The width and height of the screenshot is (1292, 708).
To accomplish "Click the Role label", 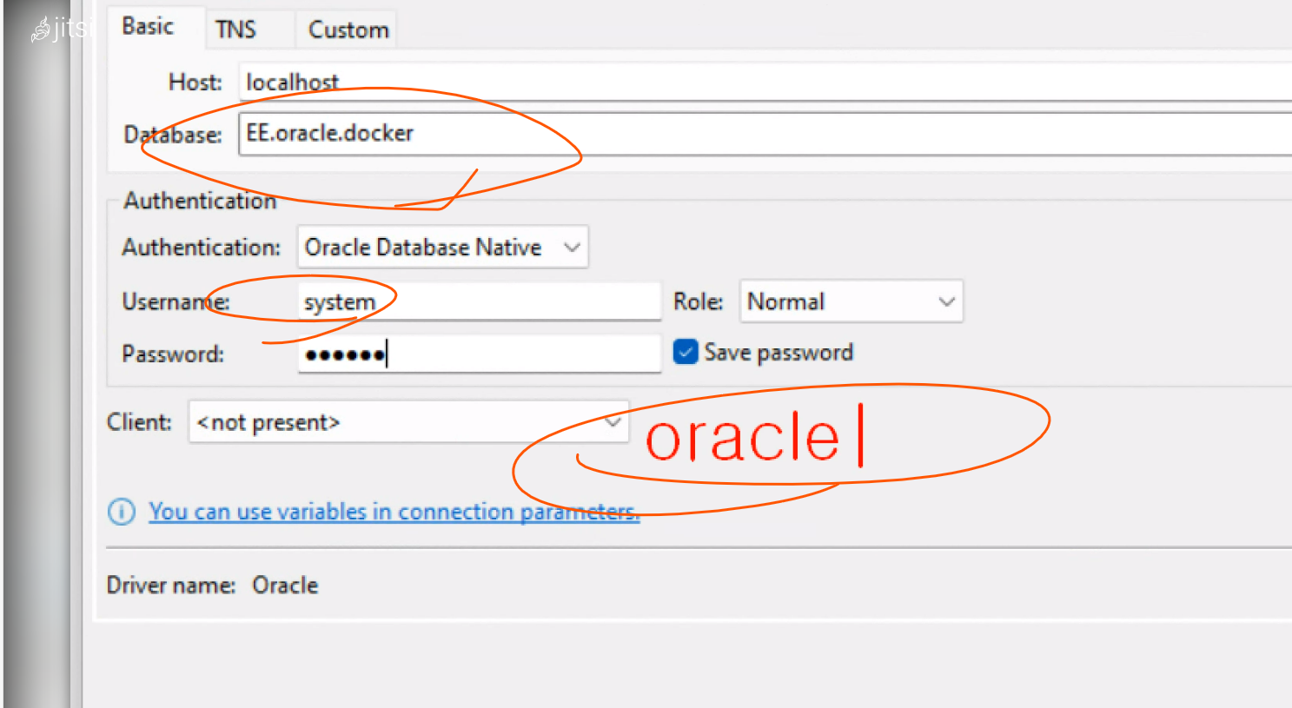I will (699, 301).
